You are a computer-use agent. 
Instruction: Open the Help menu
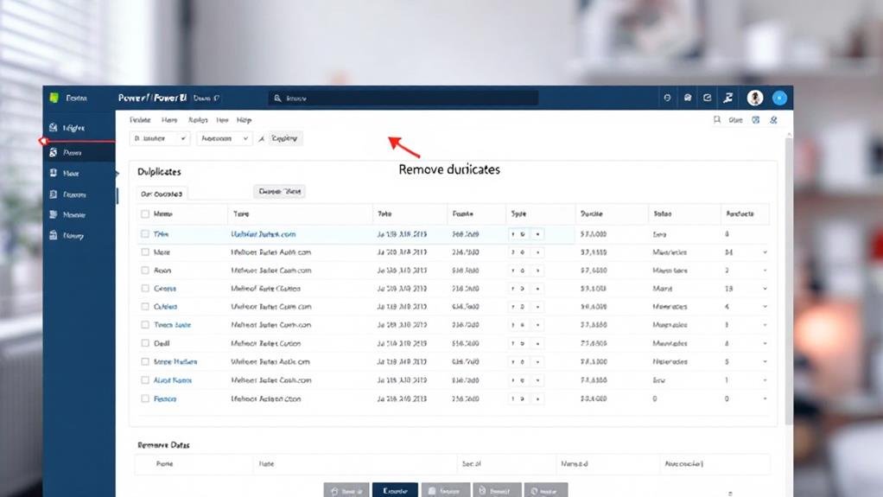coord(244,120)
